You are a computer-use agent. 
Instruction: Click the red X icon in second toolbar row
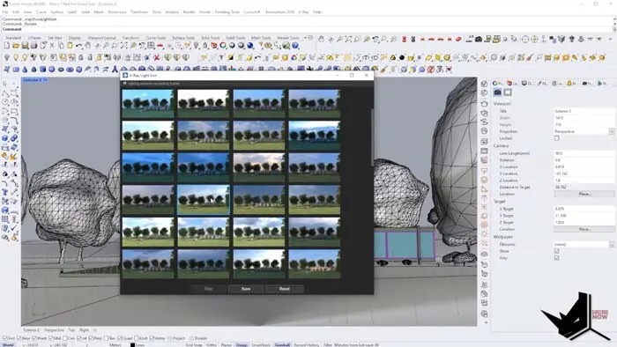point(157,57)
